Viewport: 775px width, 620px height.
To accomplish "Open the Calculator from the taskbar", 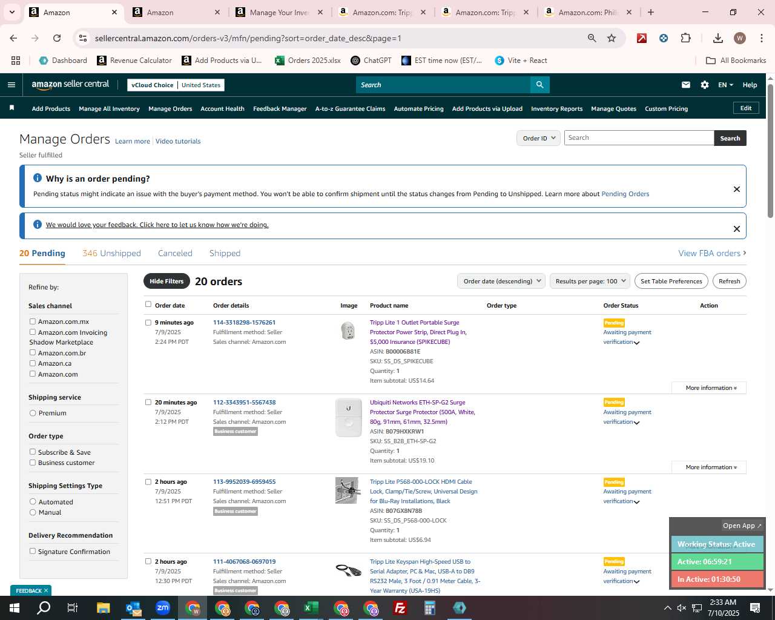I will click(430, 608).
